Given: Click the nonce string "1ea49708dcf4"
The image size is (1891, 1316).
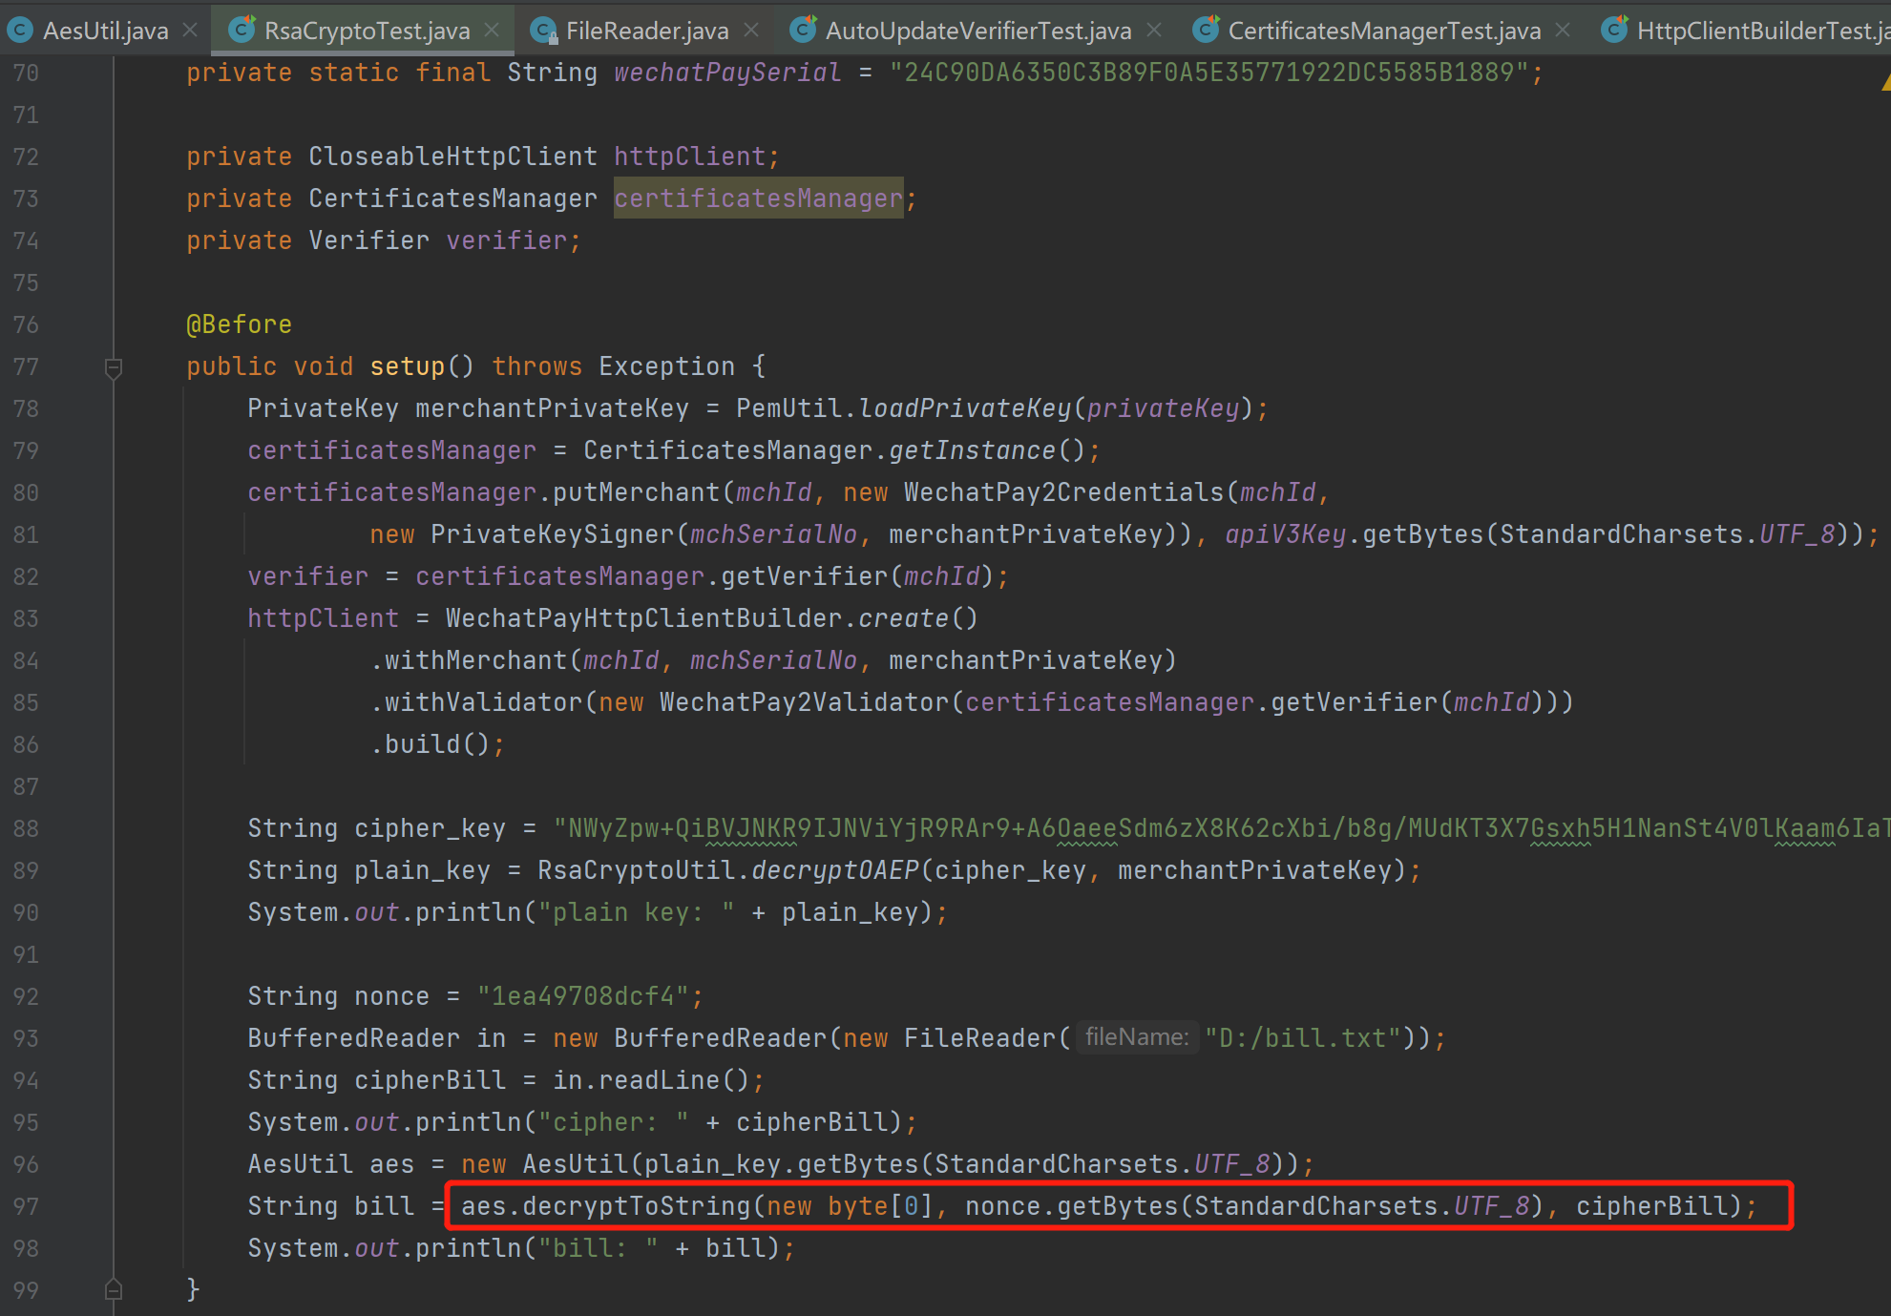Looking at the screenshot, I should tap(582, 996).
